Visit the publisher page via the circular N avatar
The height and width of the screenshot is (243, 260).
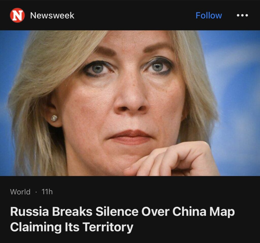[18, 15]
